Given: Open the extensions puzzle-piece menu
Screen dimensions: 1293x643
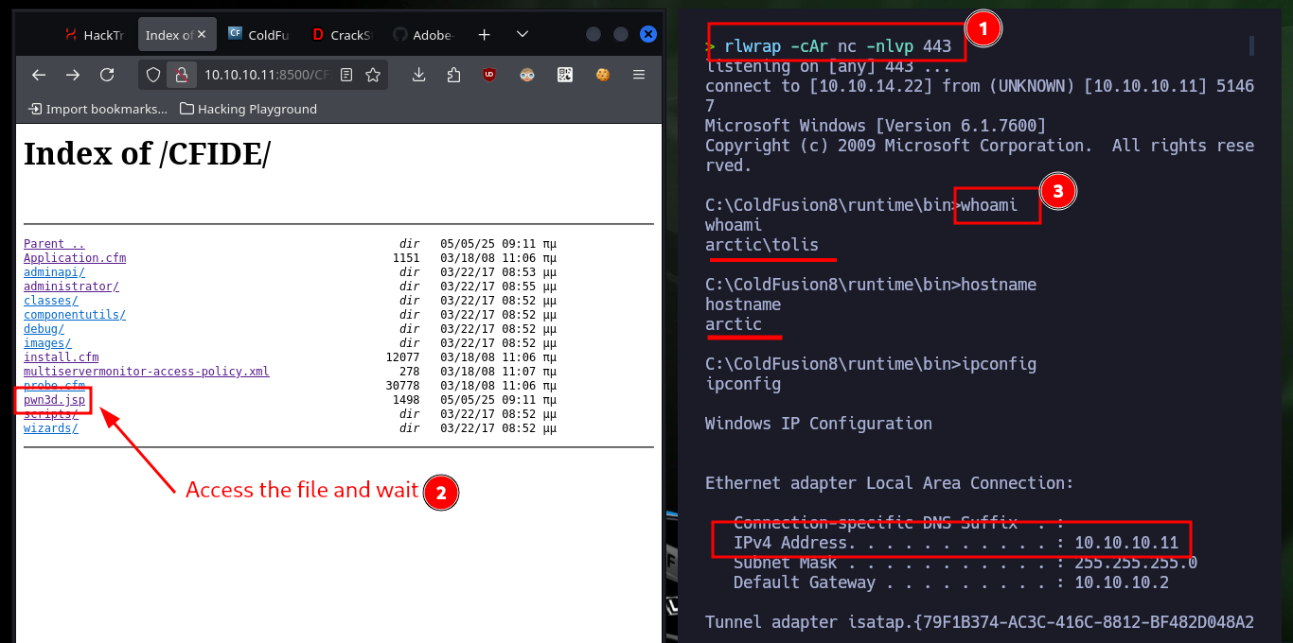Looking at the screenshot, I should [453, 75].
